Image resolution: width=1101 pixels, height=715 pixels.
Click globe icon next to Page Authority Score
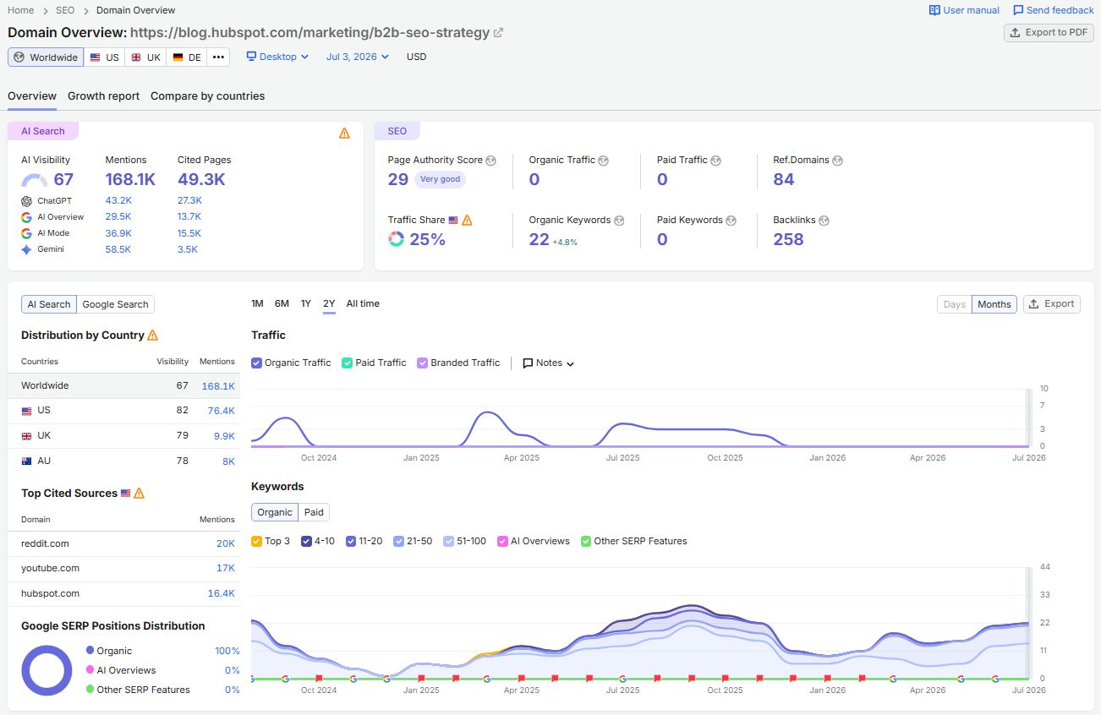pos(491,161)
